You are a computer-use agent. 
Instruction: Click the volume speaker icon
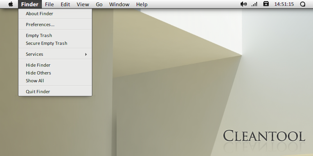tap(243, 4)
